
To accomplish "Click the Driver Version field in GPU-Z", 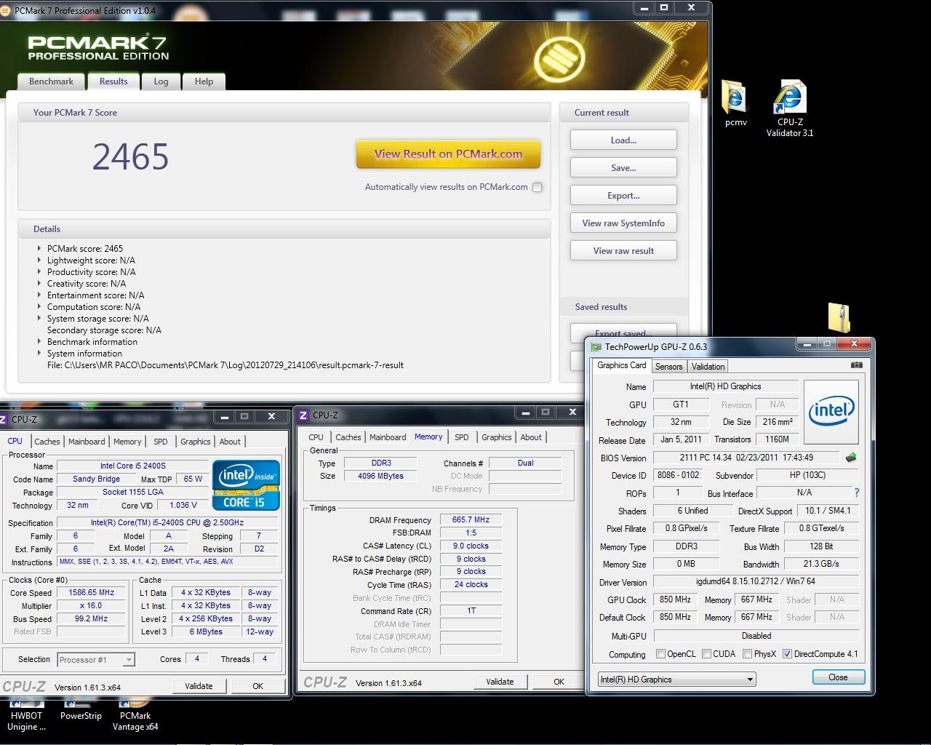I will pyautogui.click(x=756, y=581).
